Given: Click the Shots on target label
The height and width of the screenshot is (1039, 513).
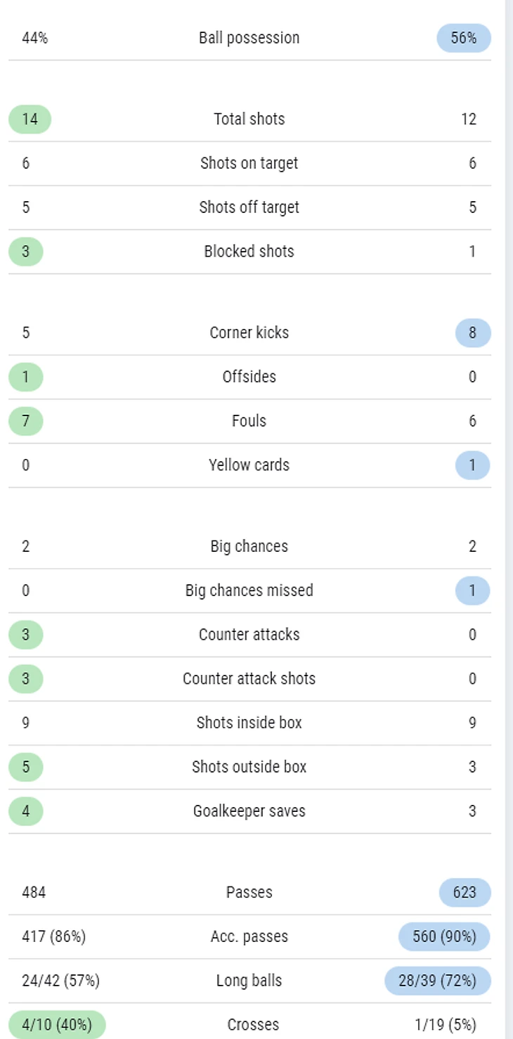Looking at the screenshot, I should pos(249,163).
